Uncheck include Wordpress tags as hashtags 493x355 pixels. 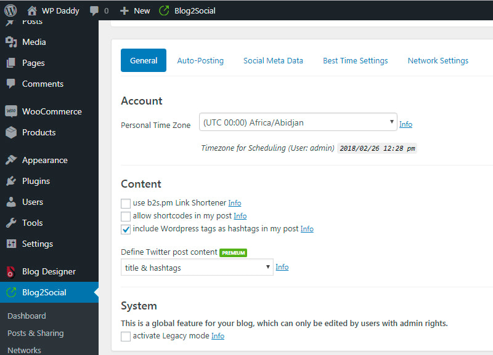coord(126,229)
